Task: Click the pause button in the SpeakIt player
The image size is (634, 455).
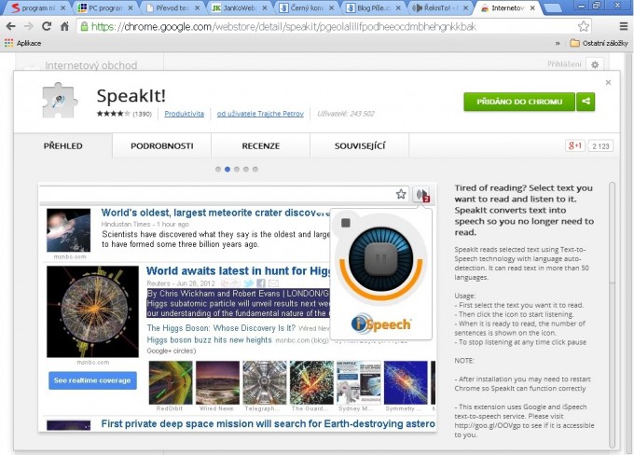Action: tap(381, 259)
